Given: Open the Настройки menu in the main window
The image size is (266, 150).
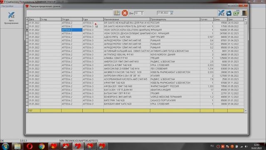Looking at the screenshot, I should tap(7, 6).
